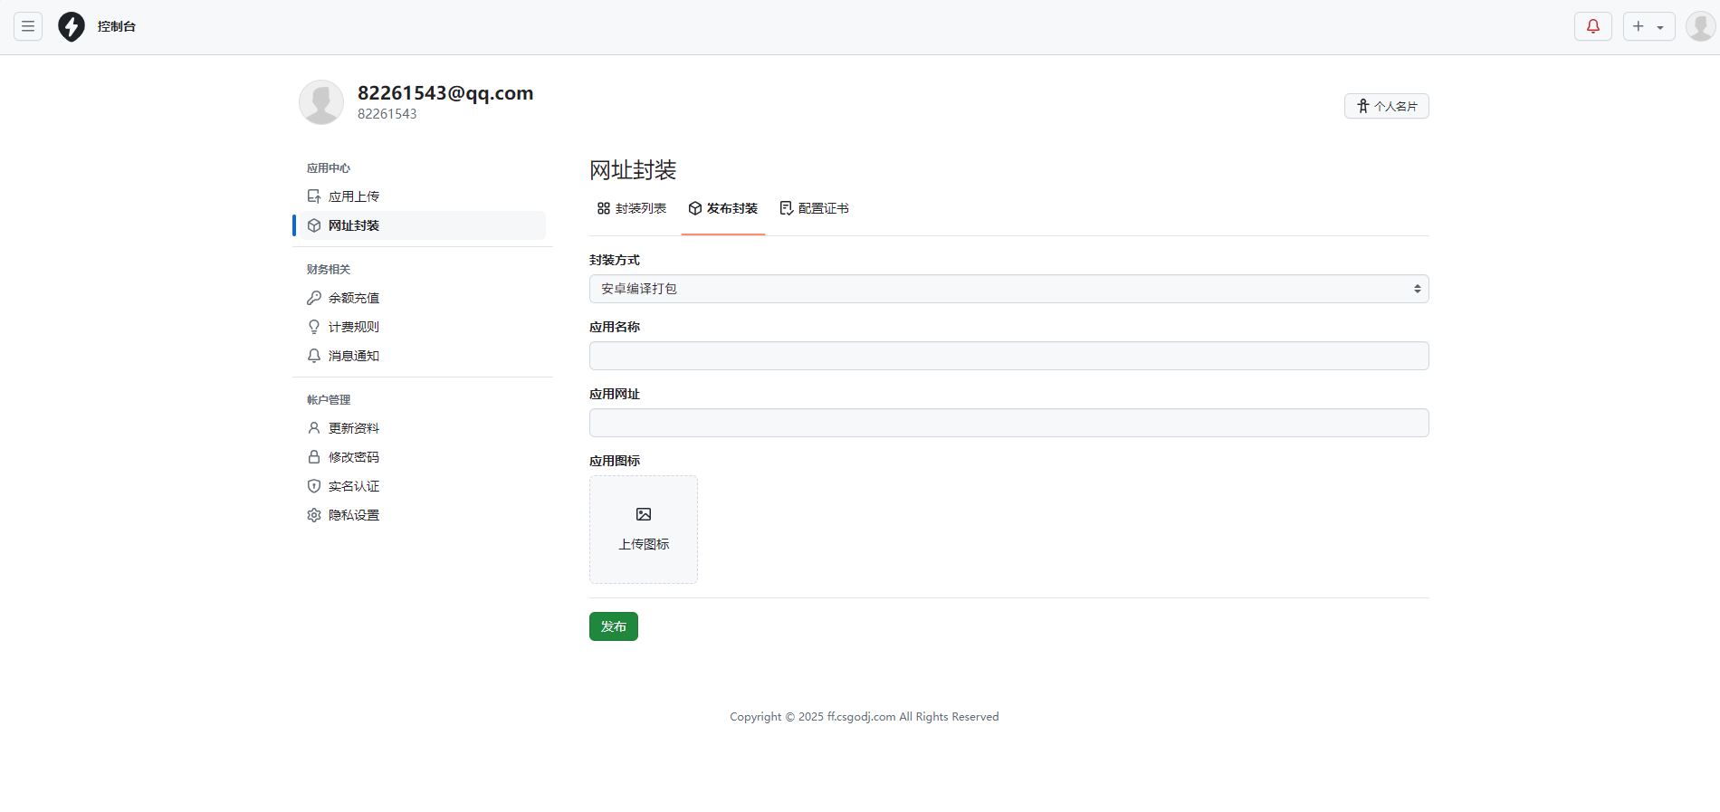Open 修改密码 lock item
This screenshot has height=812, width=1720.
click(353, 457)
